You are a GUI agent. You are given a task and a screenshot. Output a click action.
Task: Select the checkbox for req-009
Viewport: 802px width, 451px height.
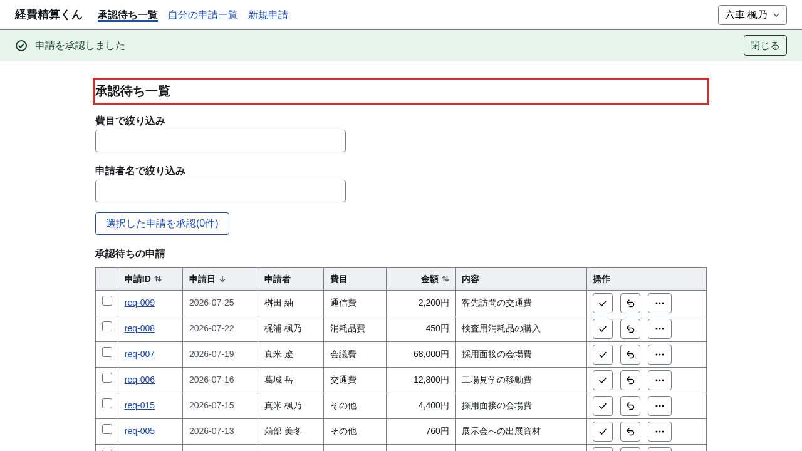107,301
